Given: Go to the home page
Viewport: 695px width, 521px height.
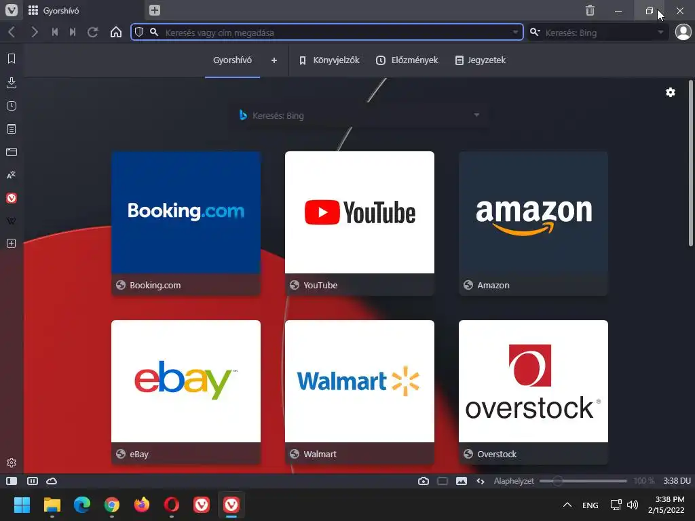Looking at the screenshot, I should pyautogui.click(x=116, y=32).
